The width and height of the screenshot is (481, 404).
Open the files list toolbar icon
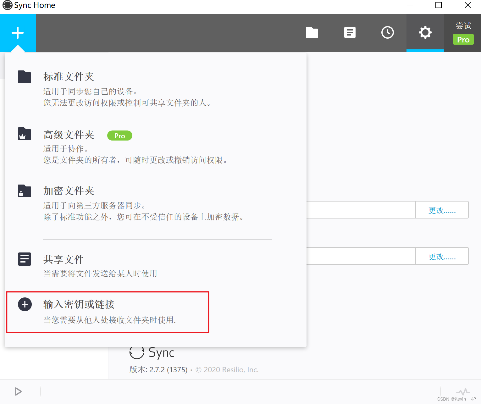coord(350,33)
